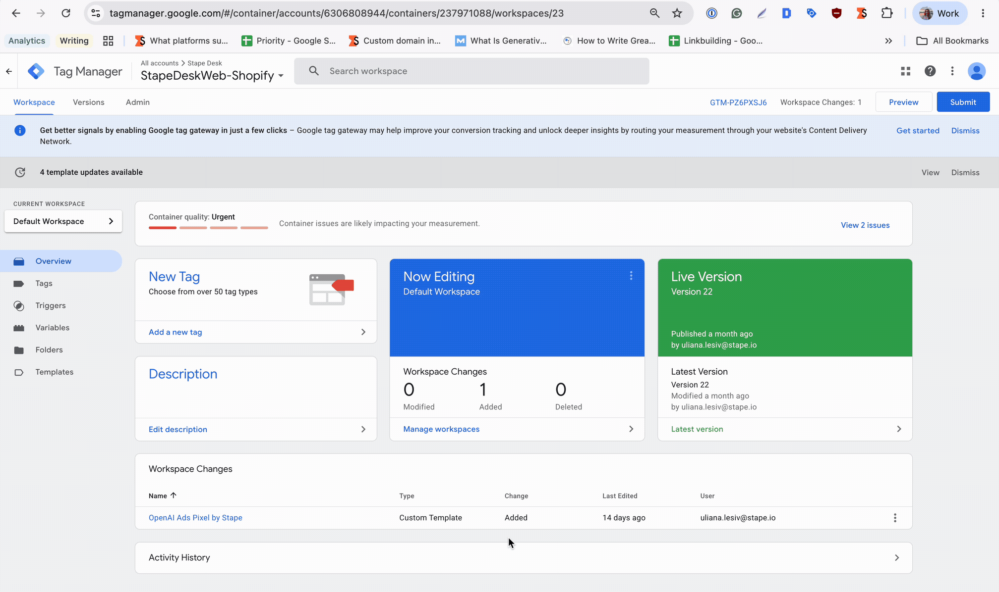Open the Tag Manager more options menu
This screenshot has height=592, width=999.
952,71
